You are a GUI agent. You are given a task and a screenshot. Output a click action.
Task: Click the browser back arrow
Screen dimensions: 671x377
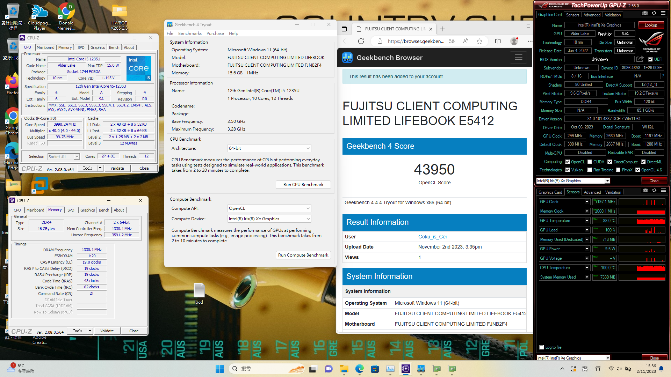(346, 41)
